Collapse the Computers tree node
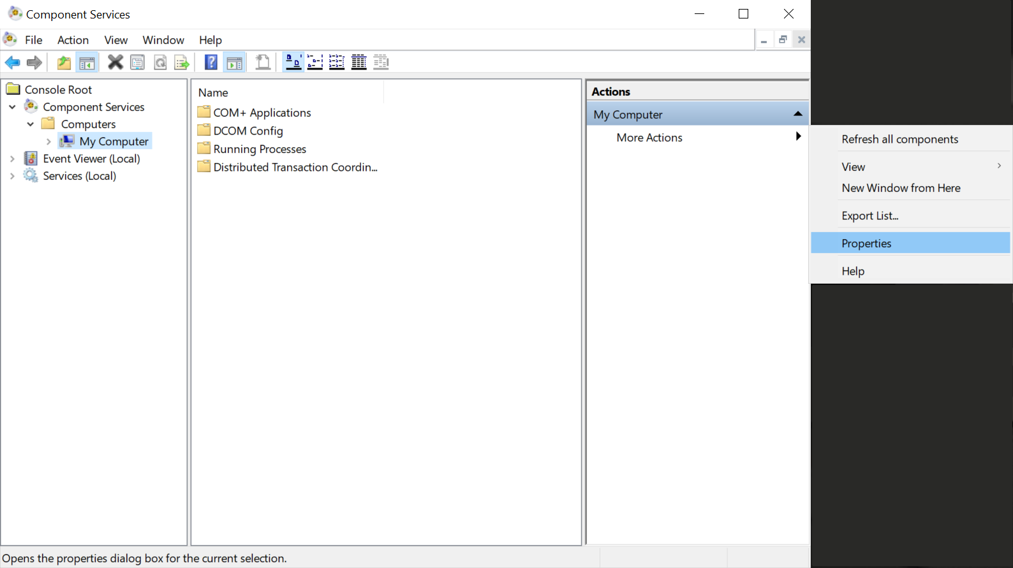 [x=30, y=124]
